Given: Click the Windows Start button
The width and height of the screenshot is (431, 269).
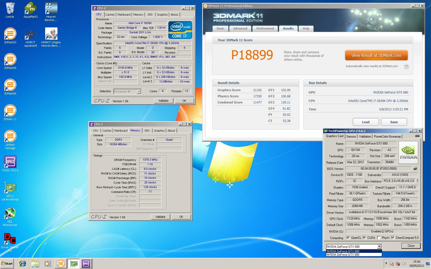Looking at the screenshot, I should pyautogui.click(x=7, y=264).
